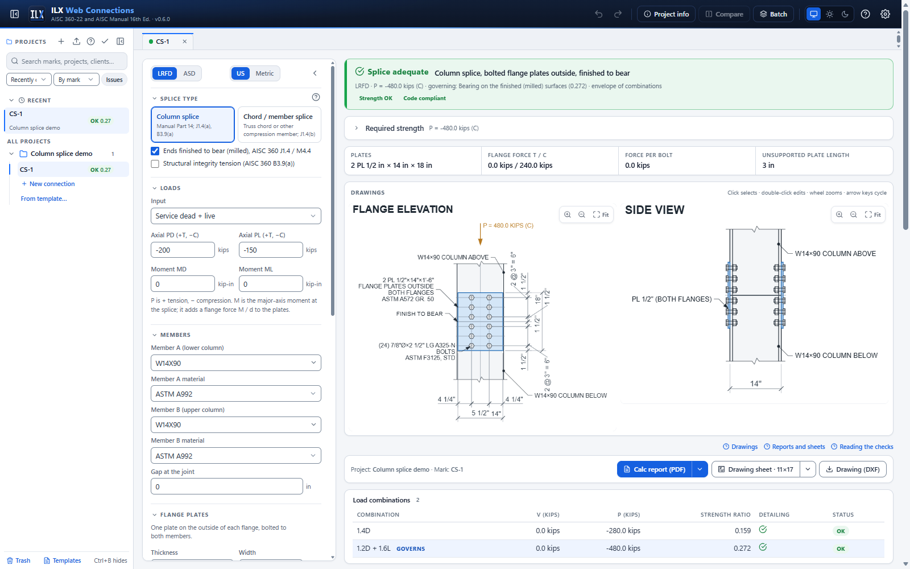This screenshot has height=569, width=910.
Task: Select the 1.2D + 1.6L combination row
Action: 618,549
